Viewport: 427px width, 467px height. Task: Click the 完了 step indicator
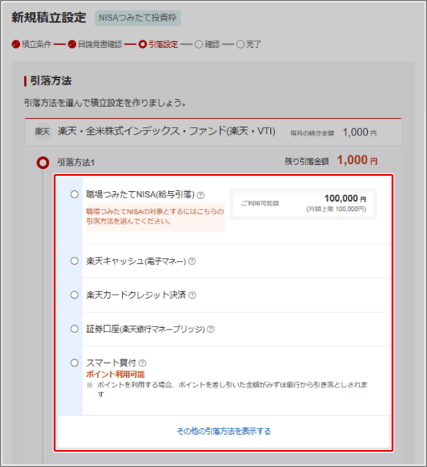(x=249, y=44)
